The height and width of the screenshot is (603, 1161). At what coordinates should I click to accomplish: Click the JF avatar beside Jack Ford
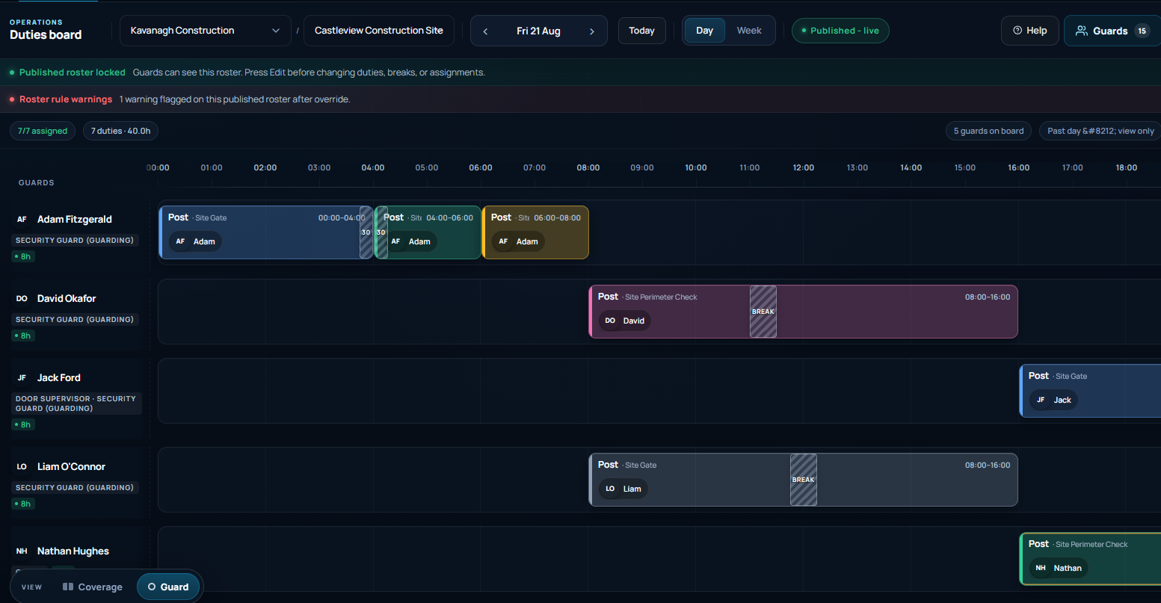(x=22, y=378)
